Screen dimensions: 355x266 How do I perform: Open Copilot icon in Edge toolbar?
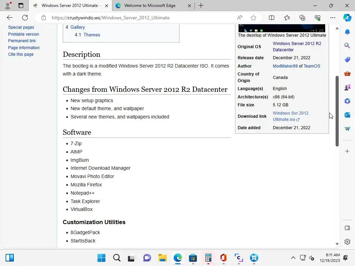pyautogui.click(x=347, y=18)
